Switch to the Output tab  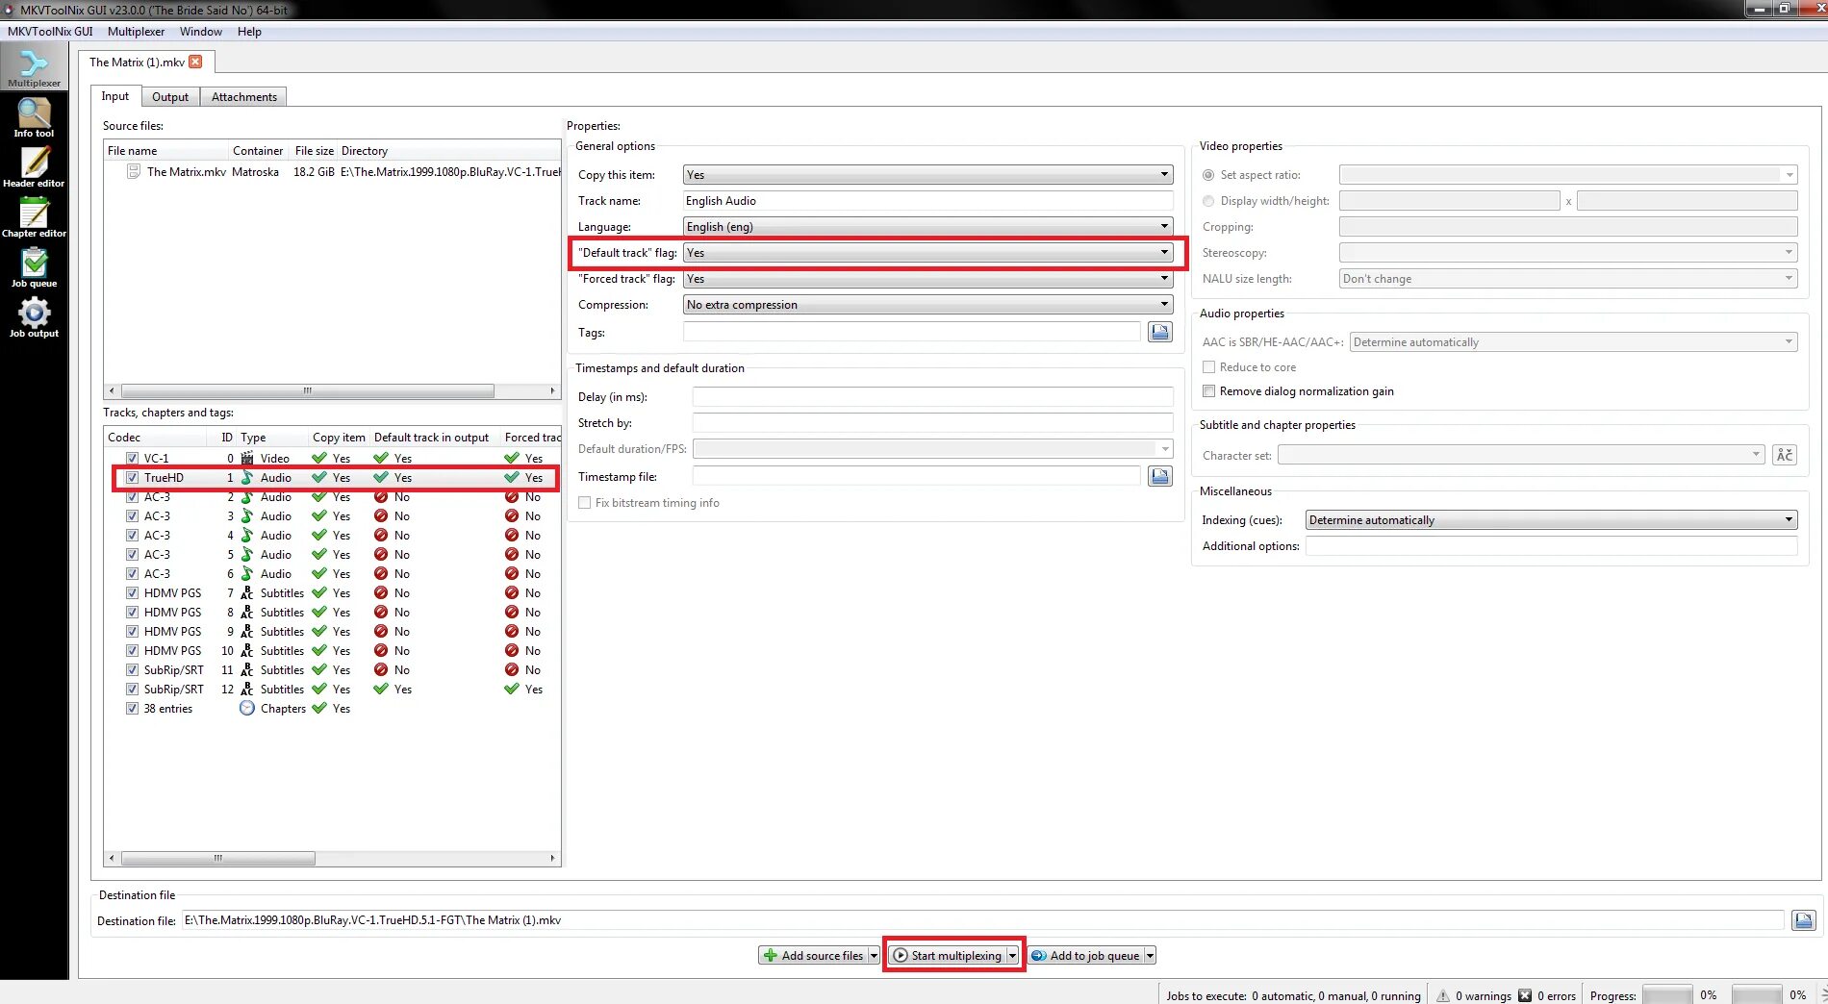pyautogui.click(x=170, y=96)
